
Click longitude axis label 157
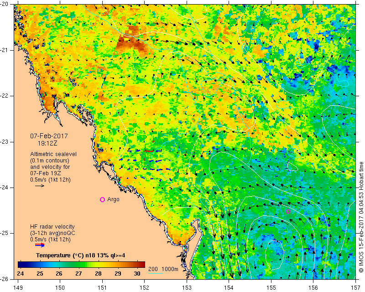(356, 287)
